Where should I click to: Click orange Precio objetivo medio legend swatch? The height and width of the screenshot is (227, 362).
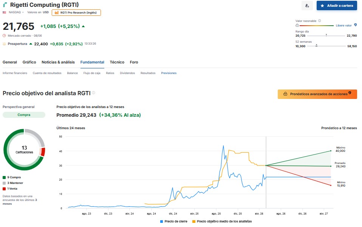click(194, 221)
